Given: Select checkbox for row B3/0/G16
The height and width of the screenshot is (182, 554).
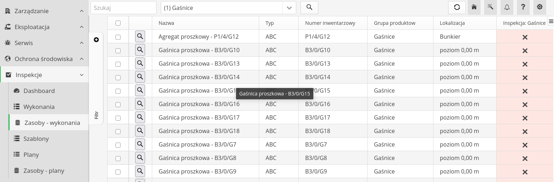Looking at the screenshot, I should [x=118, y=105].
